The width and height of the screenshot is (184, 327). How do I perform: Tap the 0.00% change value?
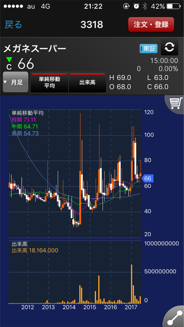168,69
